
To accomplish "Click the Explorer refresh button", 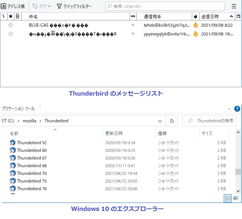I will click(x=171, y=121).
